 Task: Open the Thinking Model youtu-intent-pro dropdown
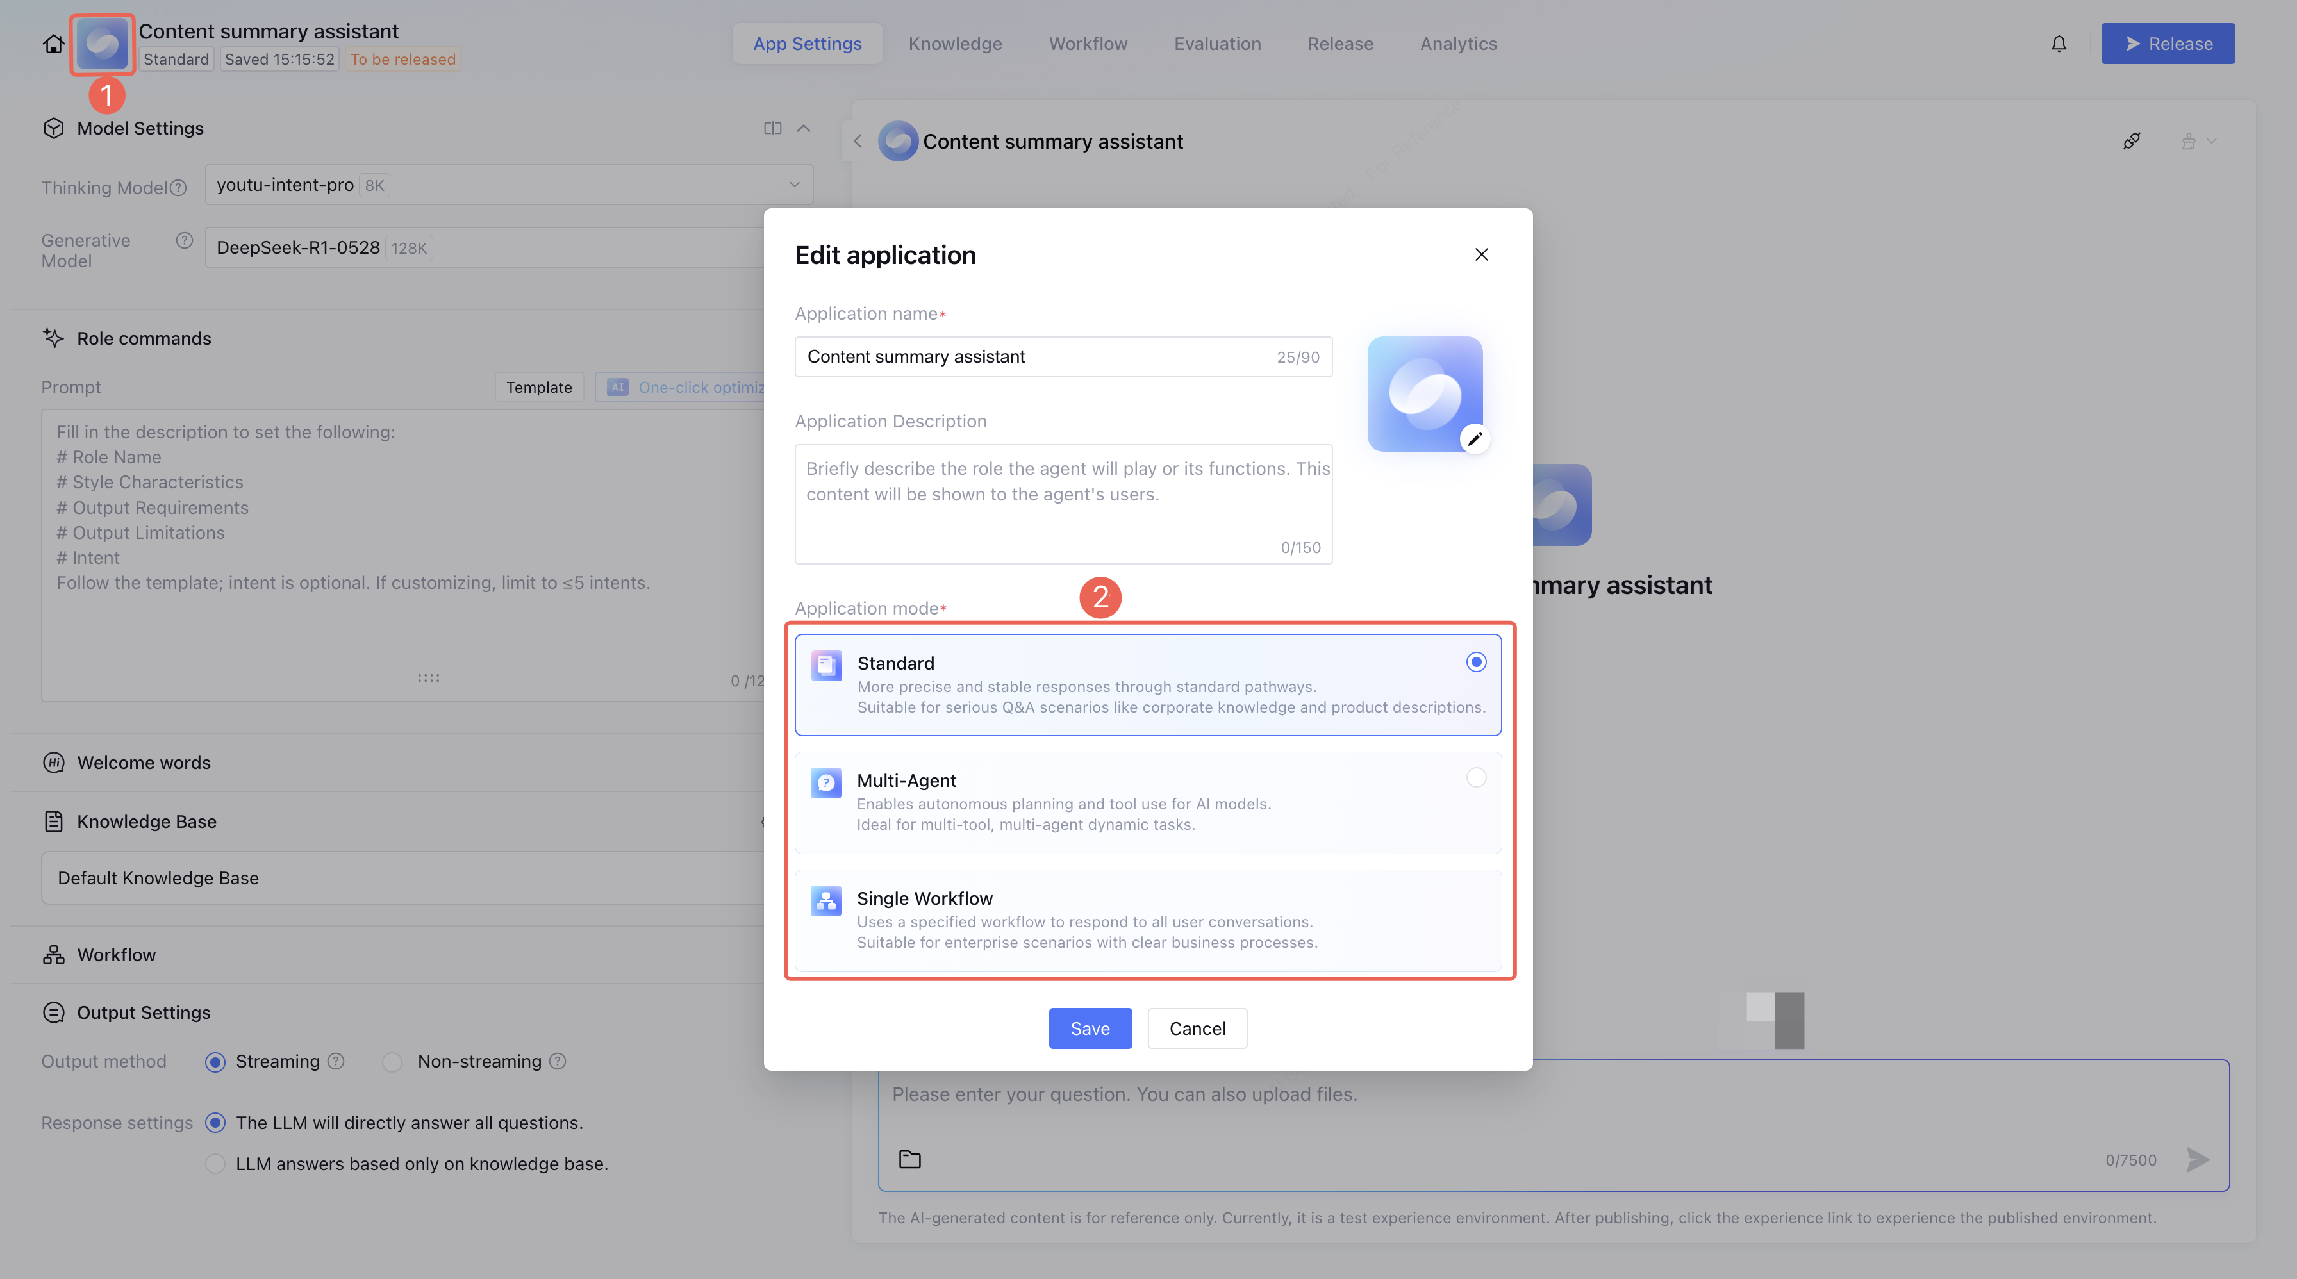[508, 185]
